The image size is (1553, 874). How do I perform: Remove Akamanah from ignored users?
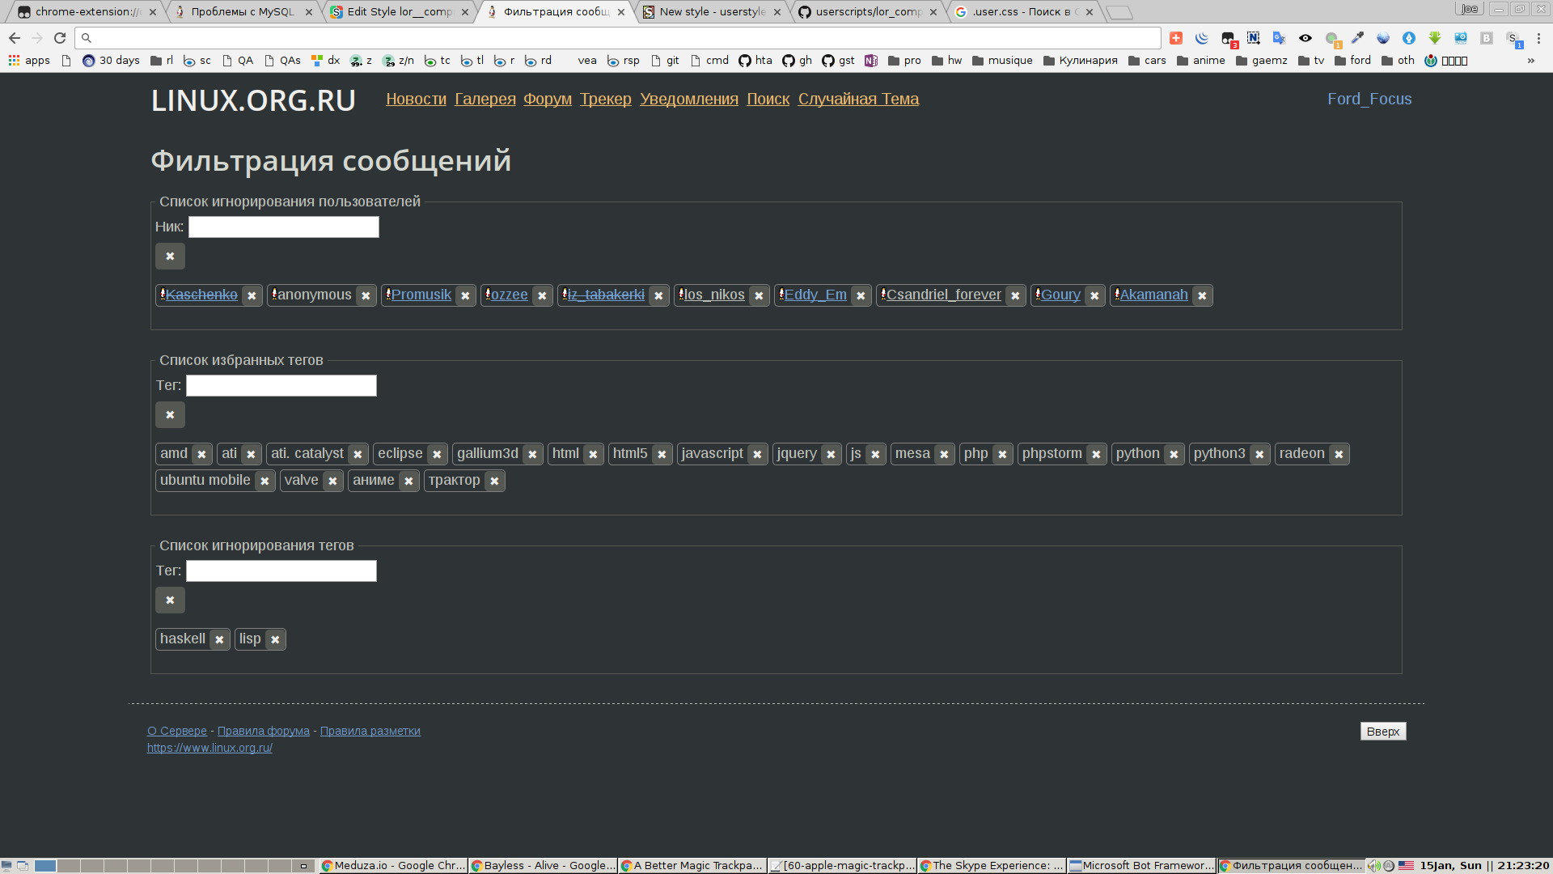[x=1202, y=296]
